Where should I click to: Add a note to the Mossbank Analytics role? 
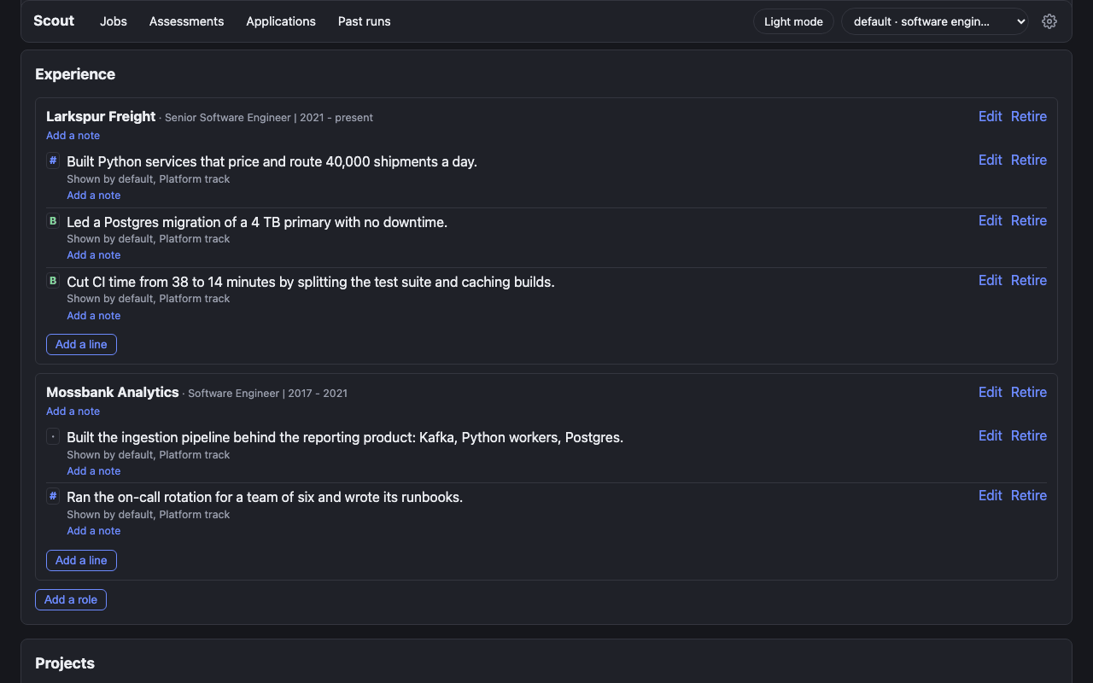[73, 412]
